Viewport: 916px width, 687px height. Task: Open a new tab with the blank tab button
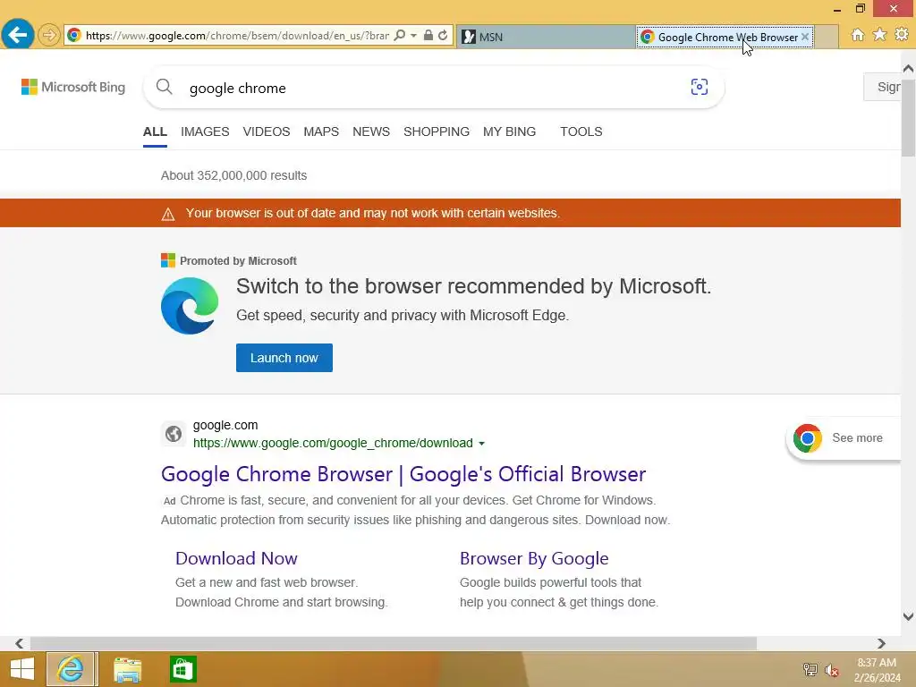(826, 37)
